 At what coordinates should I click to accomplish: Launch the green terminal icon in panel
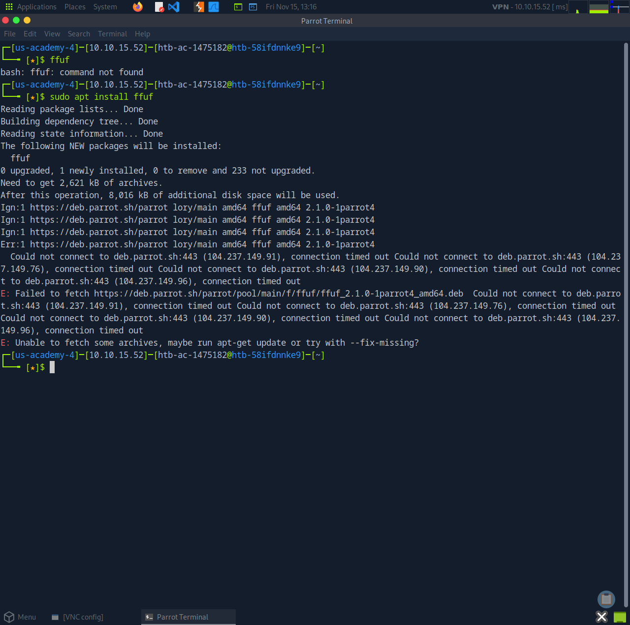pyautogui.click(x=238, y=7)
